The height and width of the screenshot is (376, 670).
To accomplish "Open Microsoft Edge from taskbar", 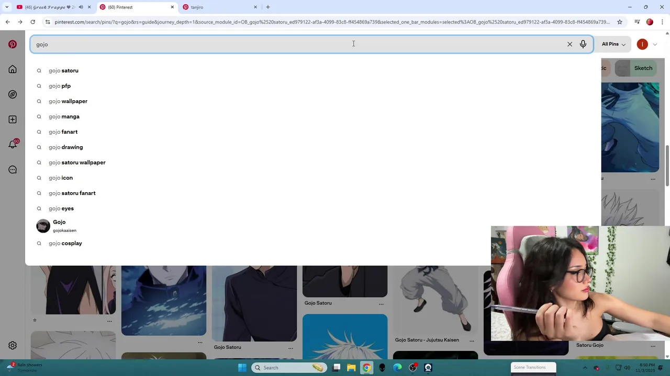I will [397, 368].
